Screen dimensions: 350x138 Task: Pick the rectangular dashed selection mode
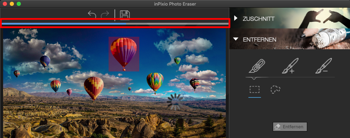254,89
